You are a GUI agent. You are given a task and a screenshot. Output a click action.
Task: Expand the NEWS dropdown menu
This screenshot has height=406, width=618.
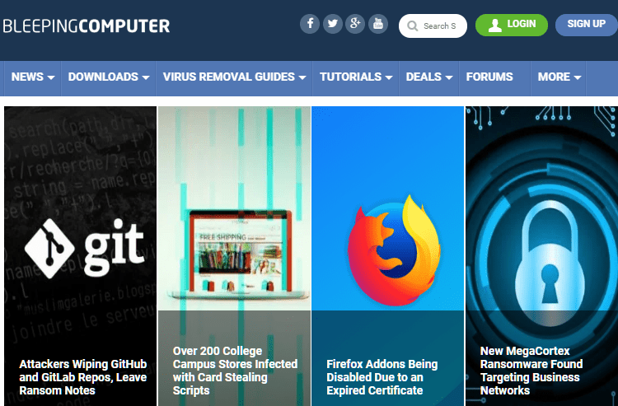point(33,78)
